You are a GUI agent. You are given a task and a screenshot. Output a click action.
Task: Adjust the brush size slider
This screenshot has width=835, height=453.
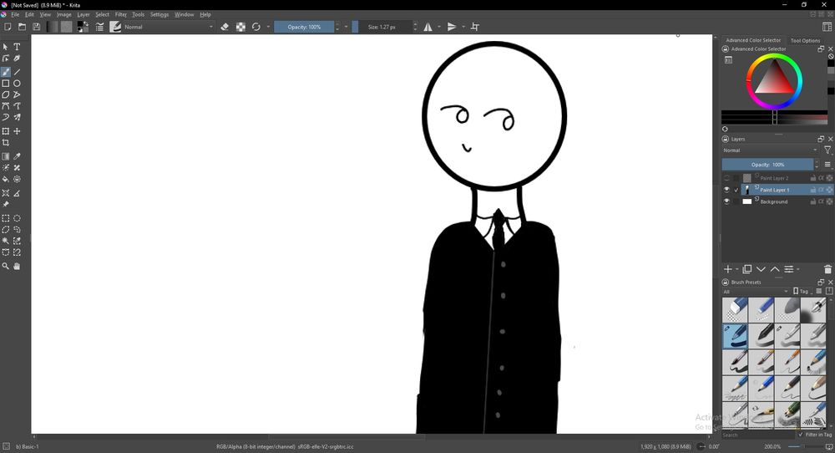pos(382,27)
